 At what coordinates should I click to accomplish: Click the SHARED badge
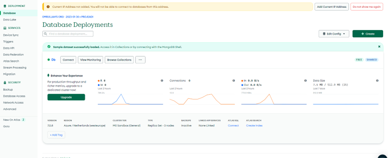pyautogui.click(x=372, y=60)
